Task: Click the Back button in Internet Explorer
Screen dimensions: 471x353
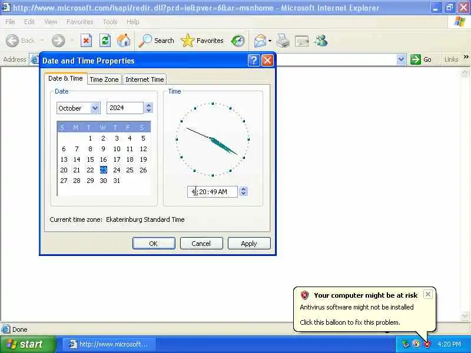Action: pos(21,41)
